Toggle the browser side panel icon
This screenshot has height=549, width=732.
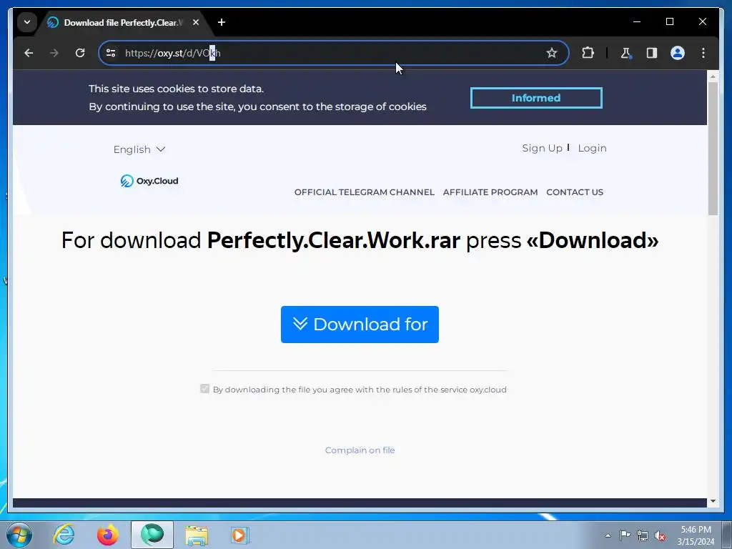click(x=652, y=53)
